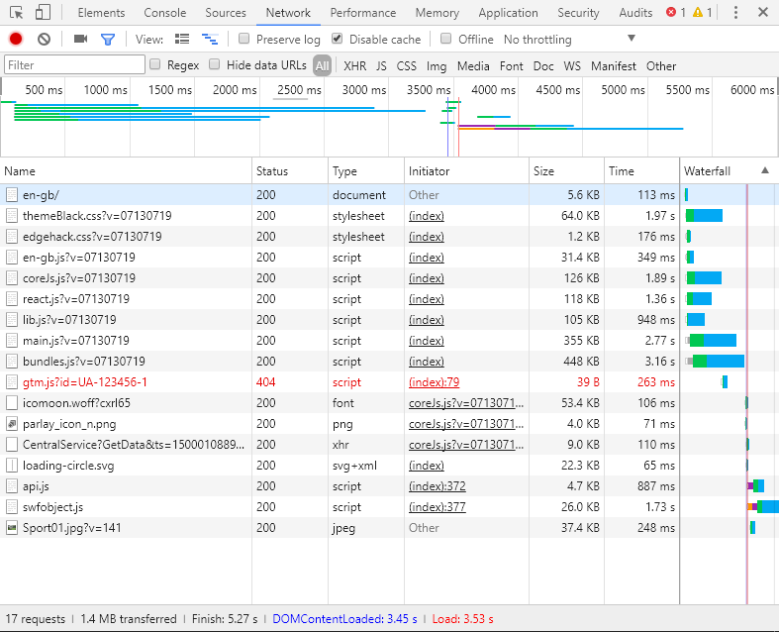Toggle the blue filter funnel icon

(108, 39)
